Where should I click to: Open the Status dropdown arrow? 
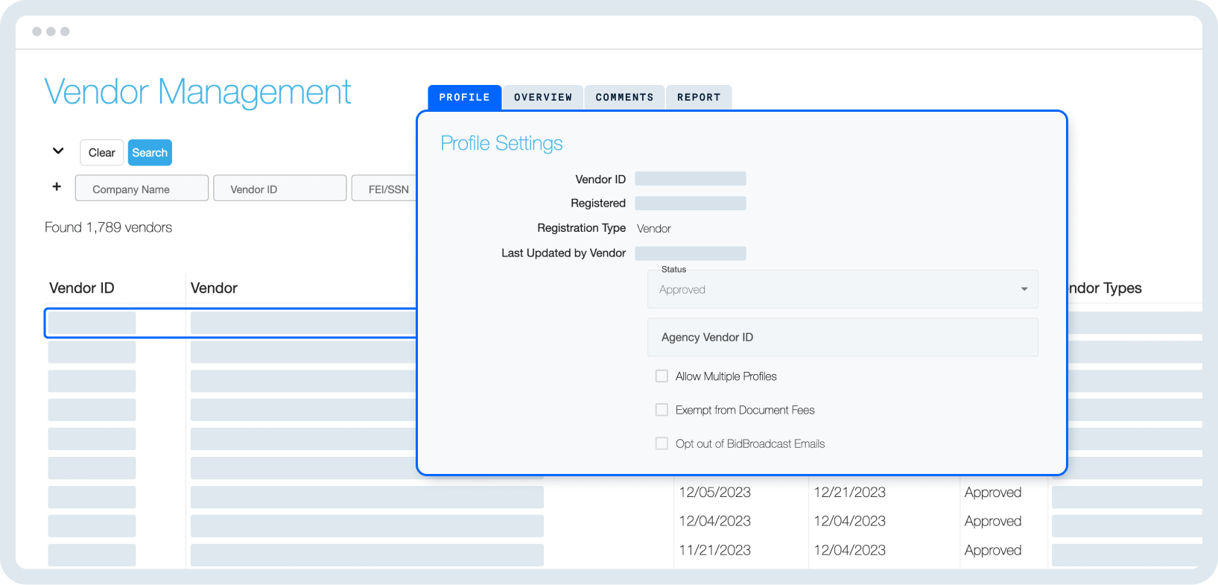click(x=1024, y=289)
